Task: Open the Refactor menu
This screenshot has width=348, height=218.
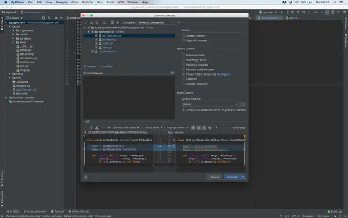Action: 88,2
